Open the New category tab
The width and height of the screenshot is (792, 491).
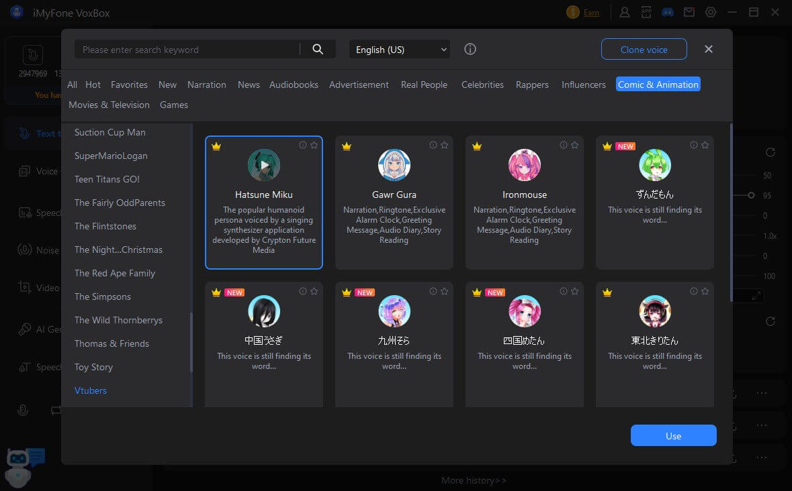coord(167,85)
